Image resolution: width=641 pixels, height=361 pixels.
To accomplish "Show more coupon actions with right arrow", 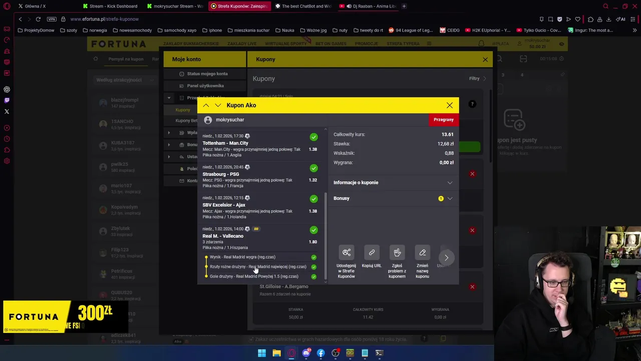I will tap(446, 258).
